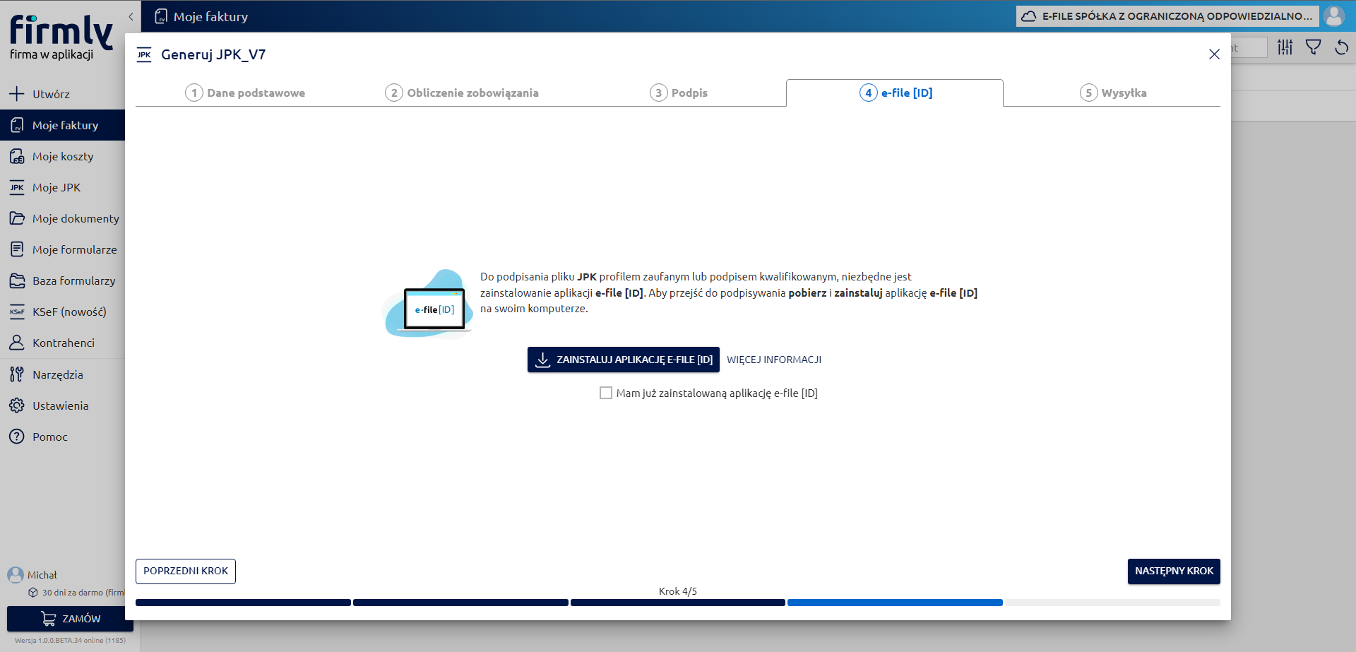Click the Poprzedni krok button
This screenshot has height=652, width=1356.
point(186,571)
